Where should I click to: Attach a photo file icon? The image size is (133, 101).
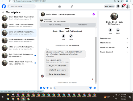(44, 88)
